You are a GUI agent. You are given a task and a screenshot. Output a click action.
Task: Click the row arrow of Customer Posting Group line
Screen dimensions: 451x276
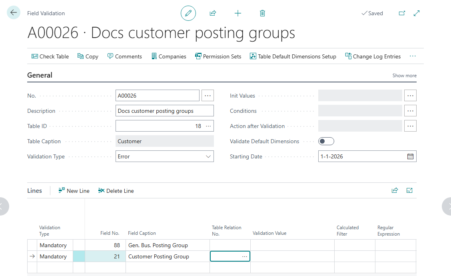32,256
